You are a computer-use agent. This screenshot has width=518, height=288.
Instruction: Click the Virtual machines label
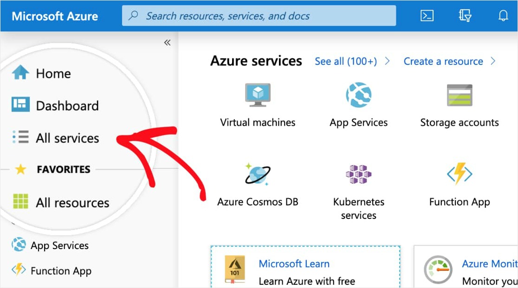pyautogui.click(x=258, y=122)
